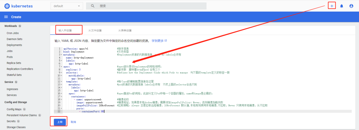Click the 上传 upload button
This screenshot has height=130, width=359.
pos(60,122)
